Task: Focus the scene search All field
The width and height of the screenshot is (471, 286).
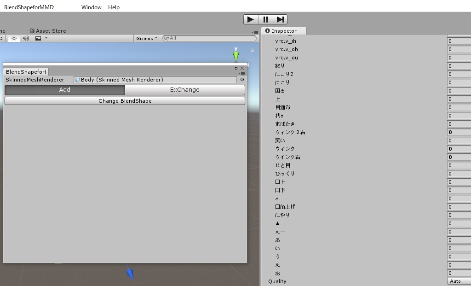Action: (x=209, y=38)
